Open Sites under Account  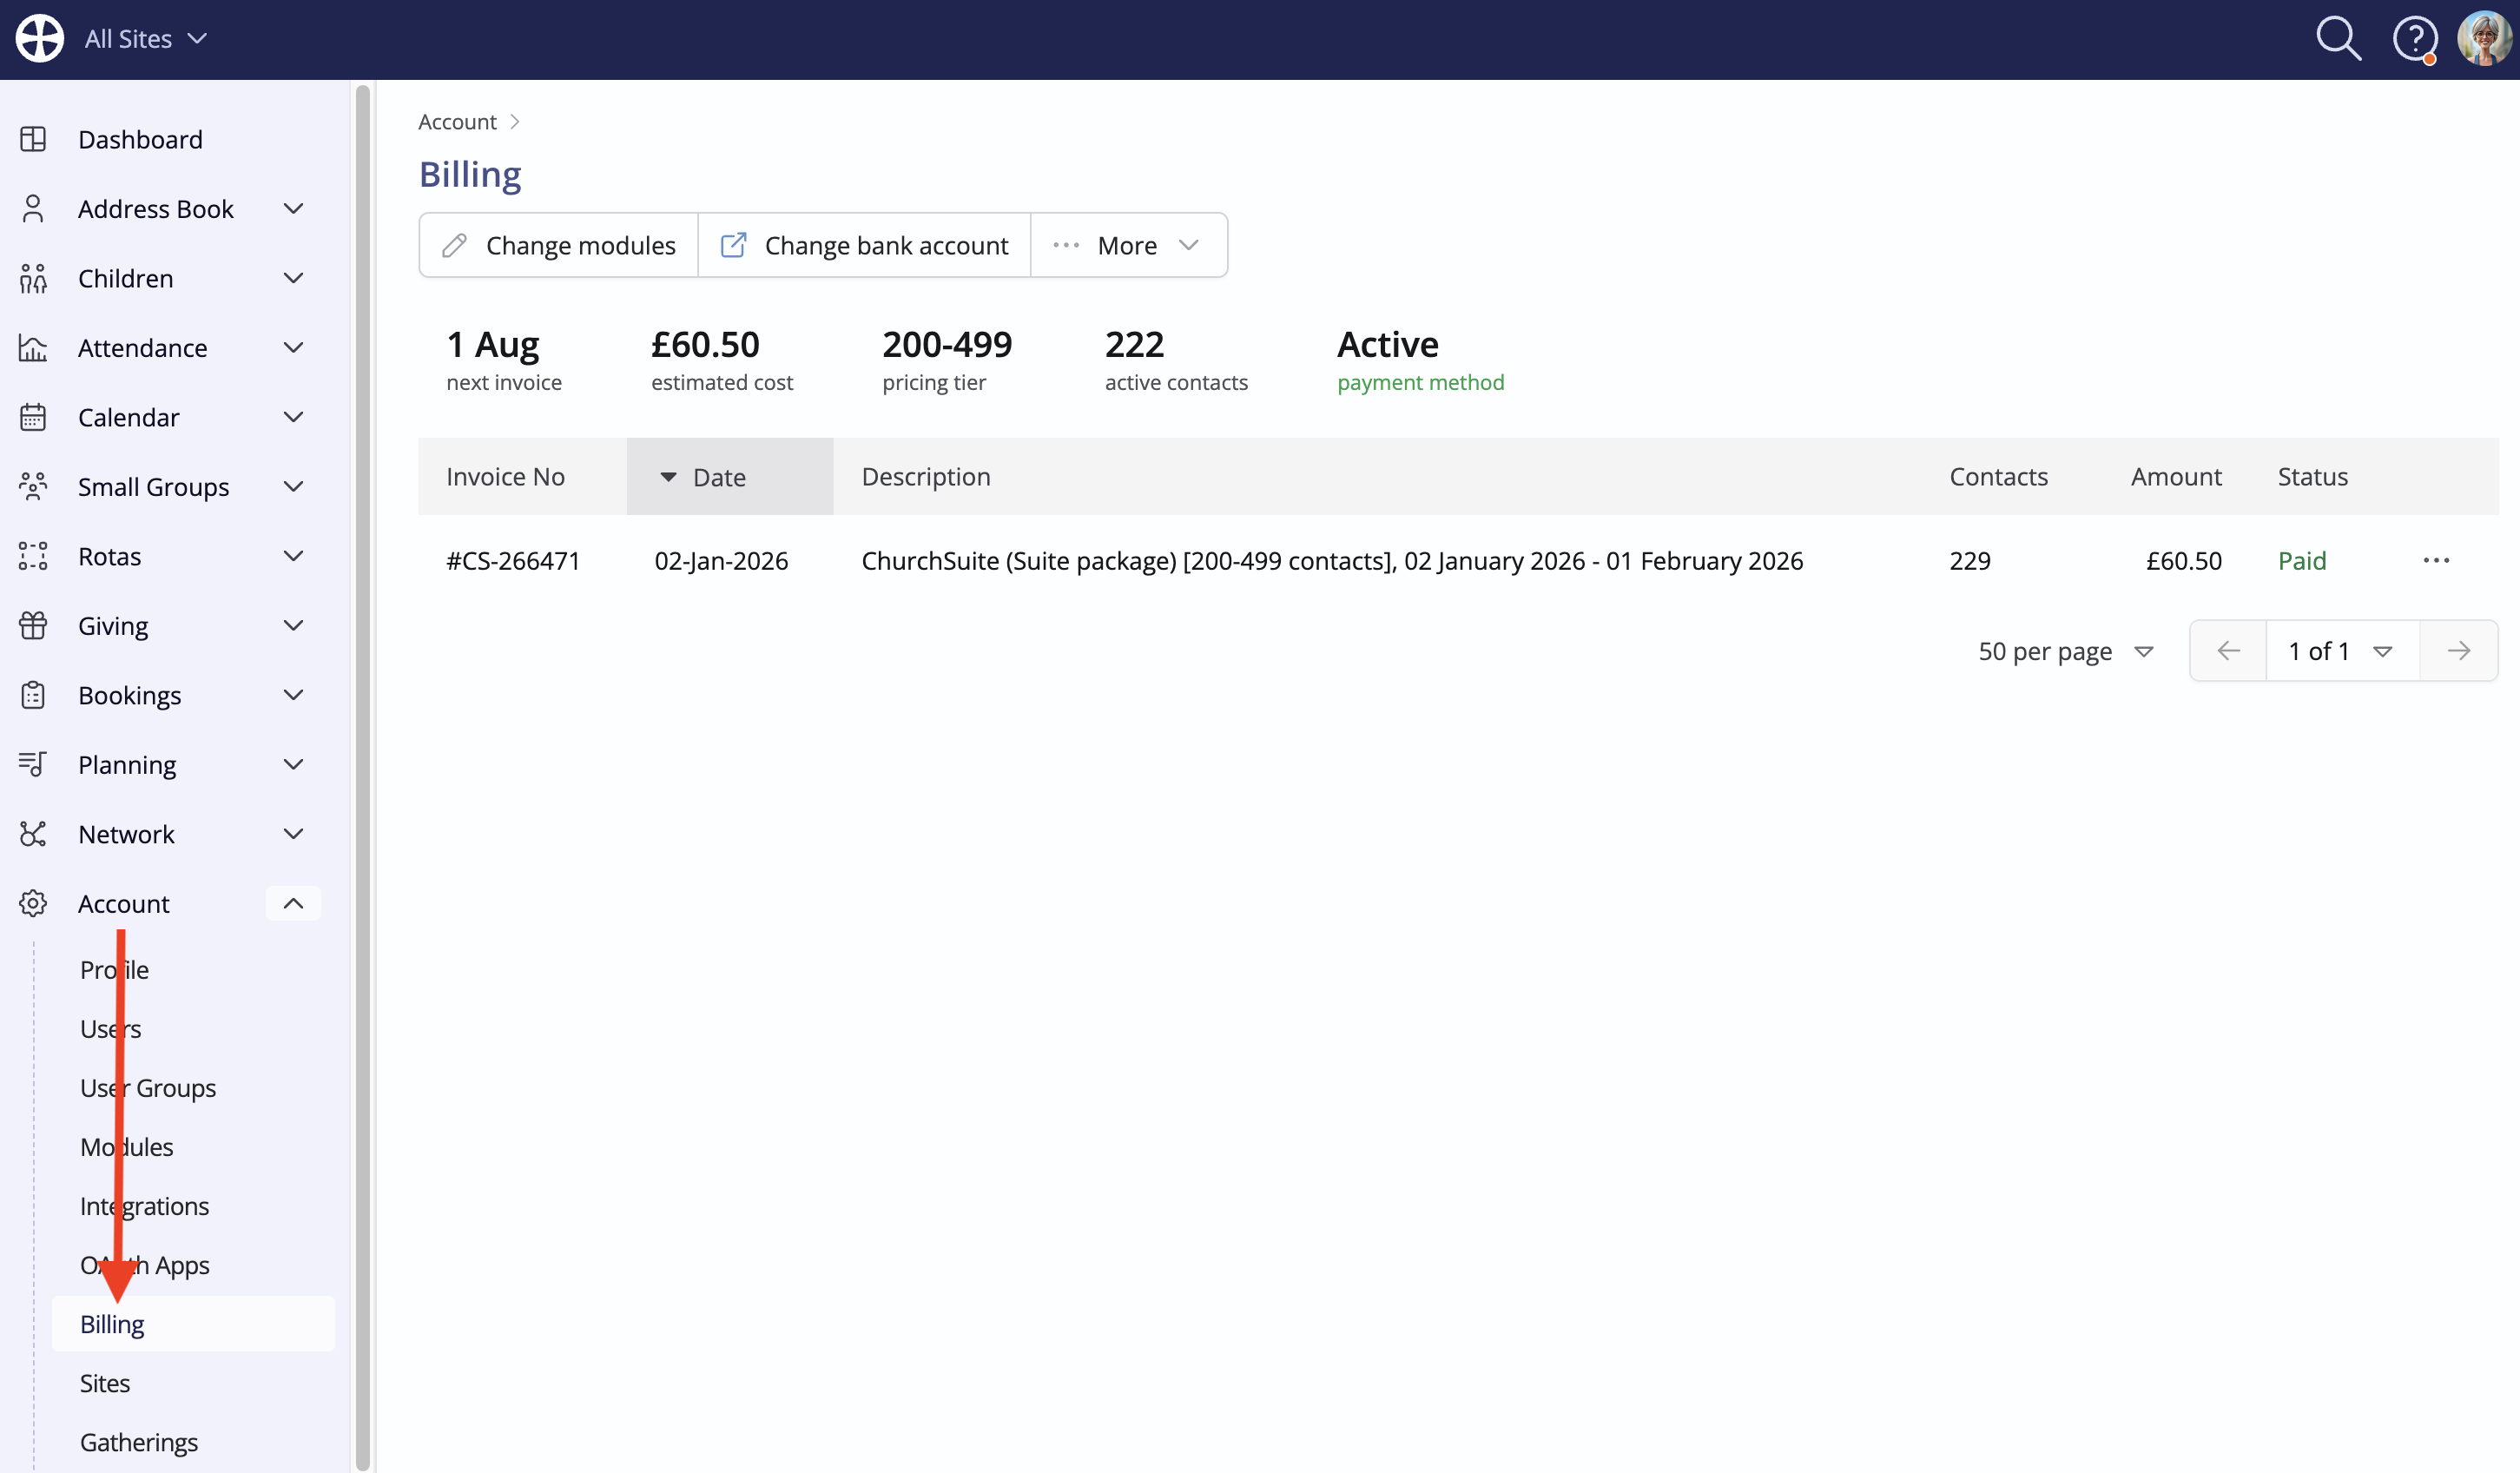pos(105,1383)
